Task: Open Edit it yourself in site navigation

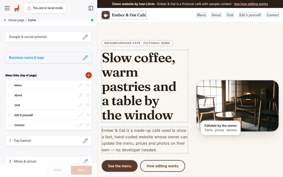Action: pyautogui.click(x=250, y=15)
